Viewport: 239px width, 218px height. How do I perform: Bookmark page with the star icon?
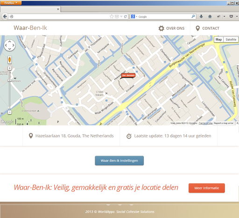(x=112, y=16)
